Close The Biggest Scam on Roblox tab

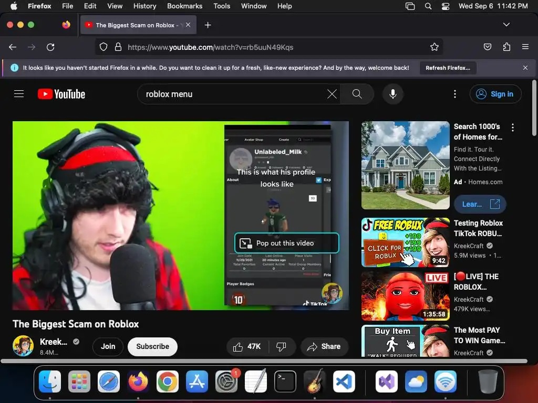pos(188,25)
